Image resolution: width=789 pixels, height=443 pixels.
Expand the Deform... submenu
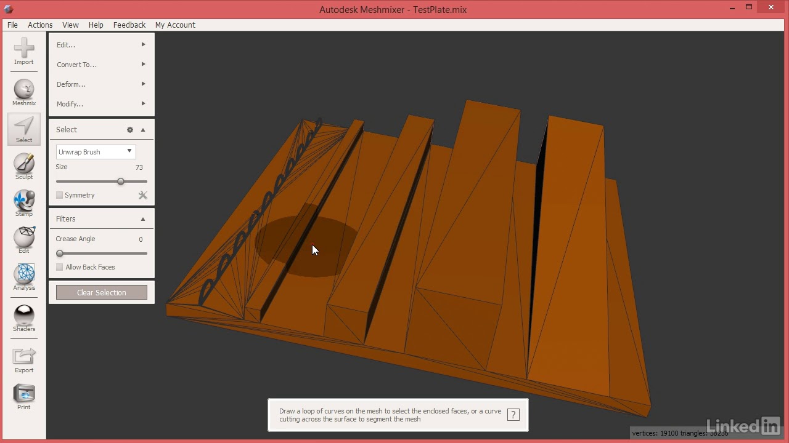point(101,84)
